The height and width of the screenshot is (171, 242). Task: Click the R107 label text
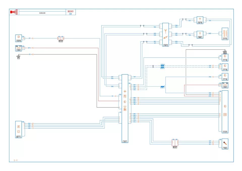click(61, 41)
